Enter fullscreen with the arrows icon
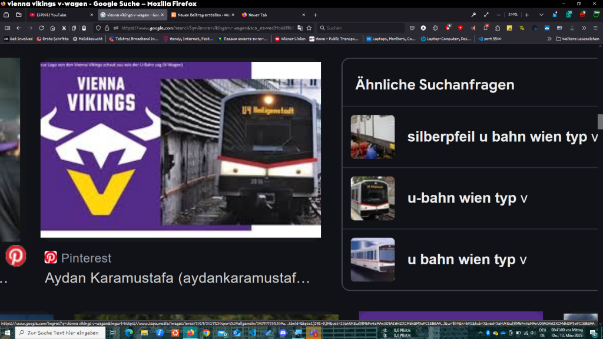The height and width of the screenshot is (339, 603). pos(486,15)
